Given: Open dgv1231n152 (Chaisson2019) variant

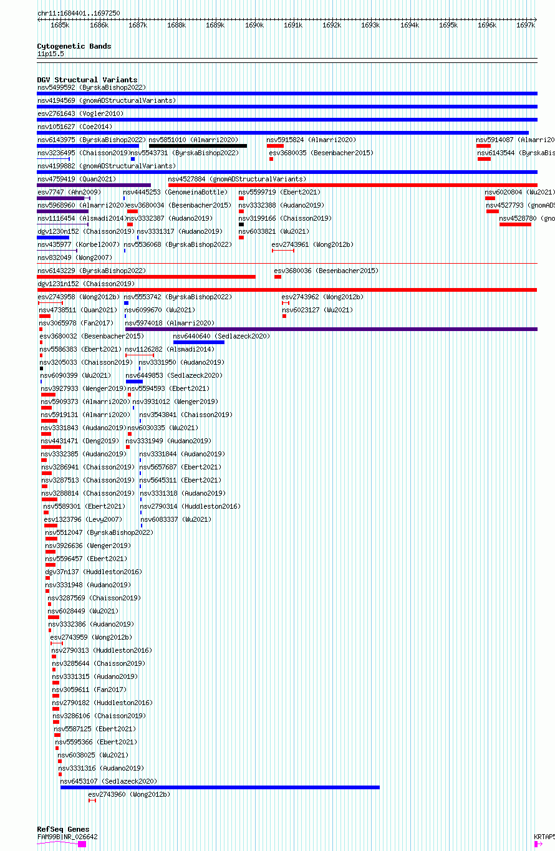Looking at the screenshot, I should tap(86, 284).
